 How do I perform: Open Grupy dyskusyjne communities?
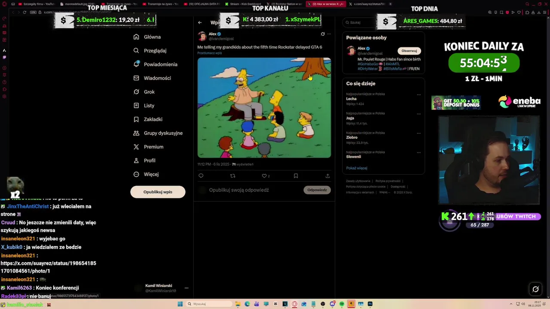pyautogui.click(x=158, y=133)
